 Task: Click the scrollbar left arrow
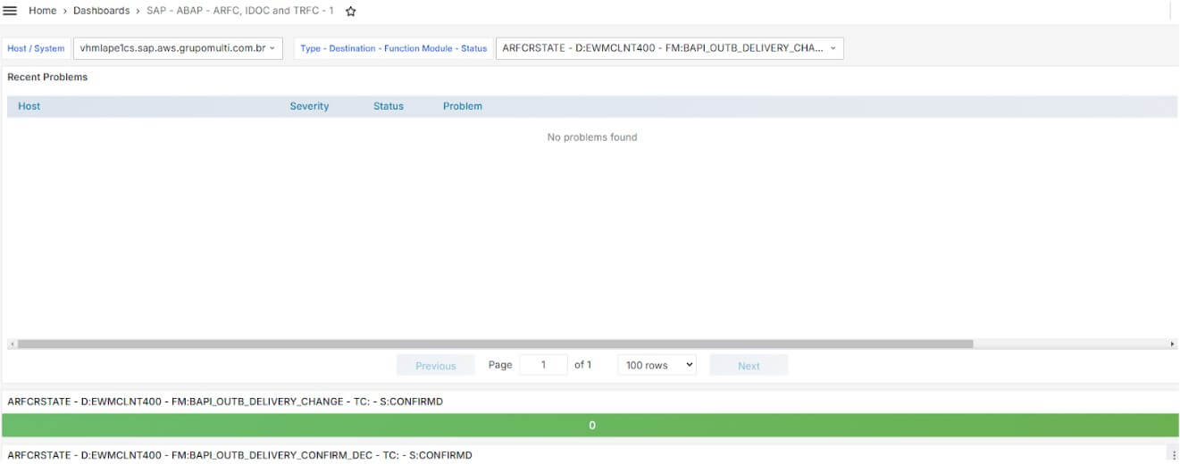[12, 344]
